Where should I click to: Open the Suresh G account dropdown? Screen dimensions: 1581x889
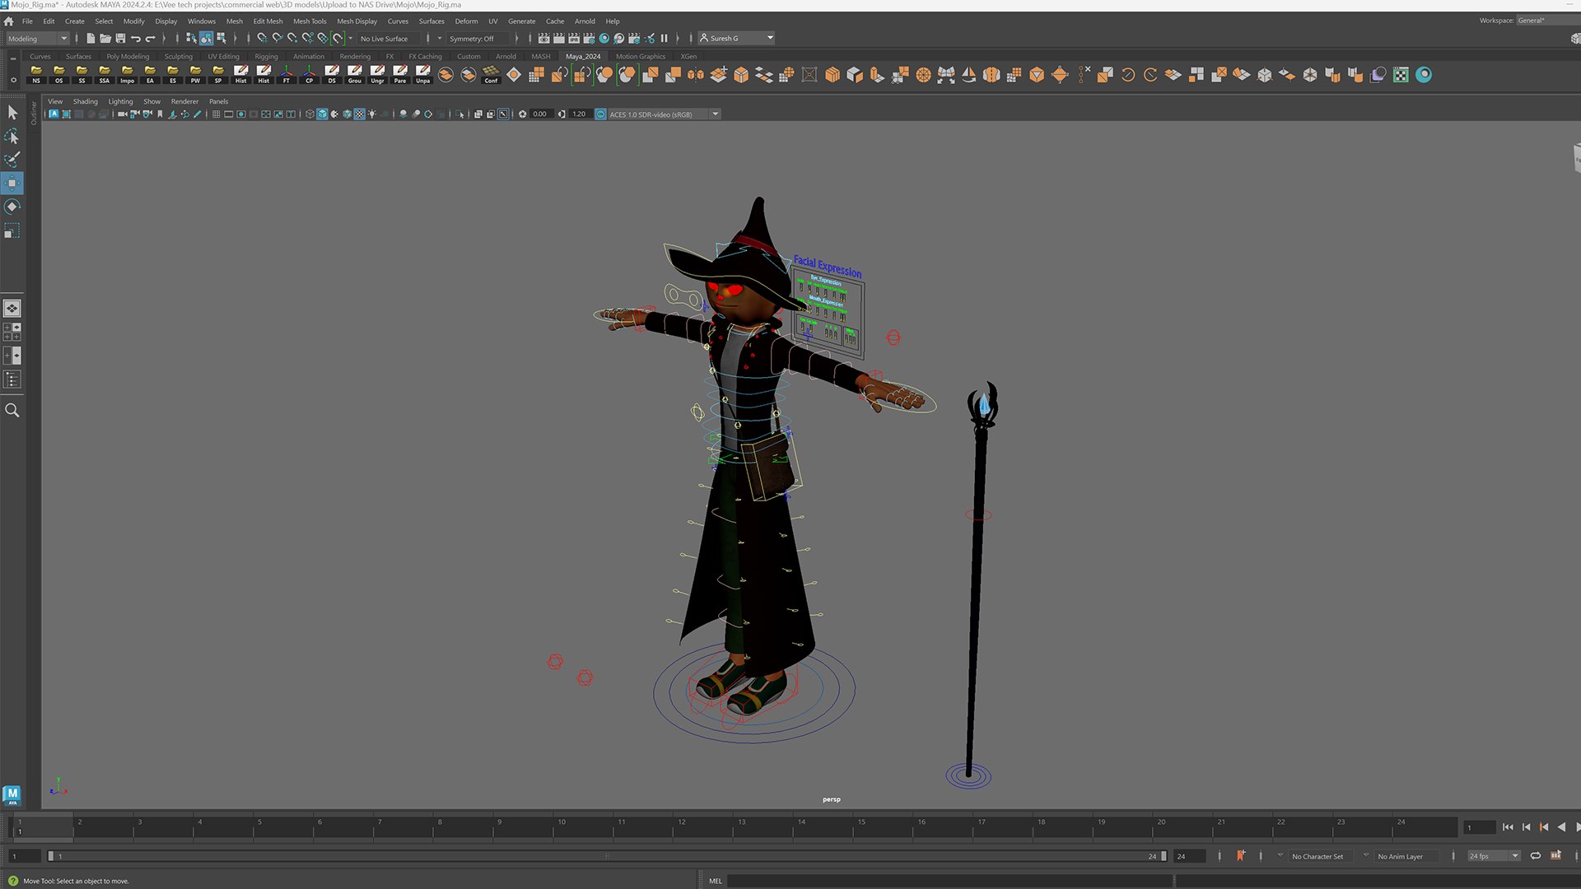tap(737, 39)
